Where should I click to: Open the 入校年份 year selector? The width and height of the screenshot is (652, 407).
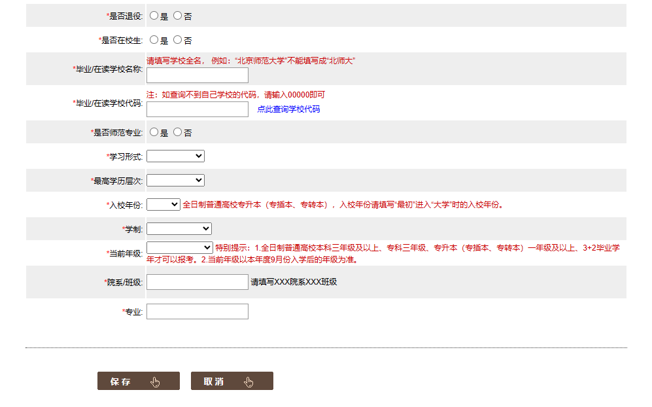[163, 204]
